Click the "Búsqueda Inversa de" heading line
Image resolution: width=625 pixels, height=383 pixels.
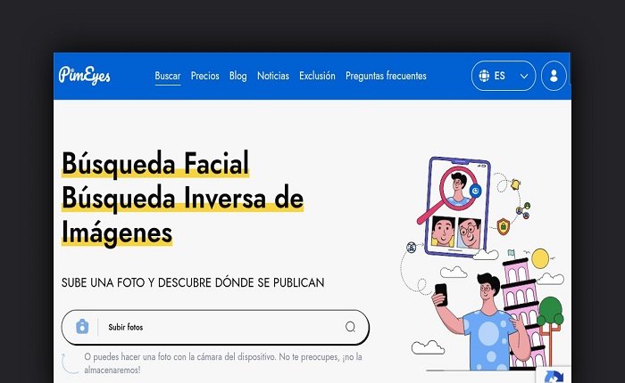point(182,198)
